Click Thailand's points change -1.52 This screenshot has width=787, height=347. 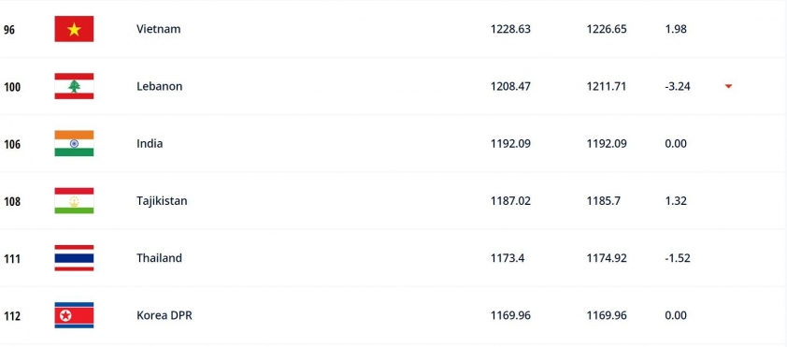click(x=677, y=258)
